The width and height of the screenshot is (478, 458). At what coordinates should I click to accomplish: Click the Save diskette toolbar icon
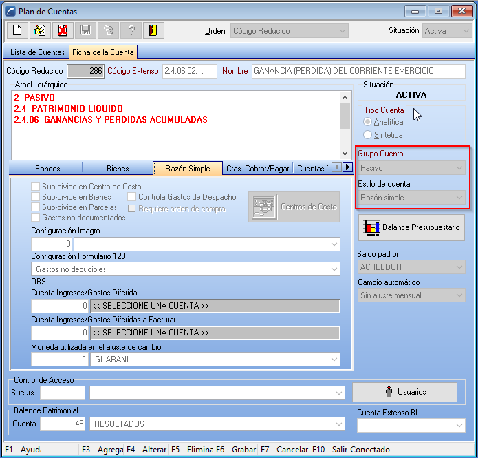(85, 30)
